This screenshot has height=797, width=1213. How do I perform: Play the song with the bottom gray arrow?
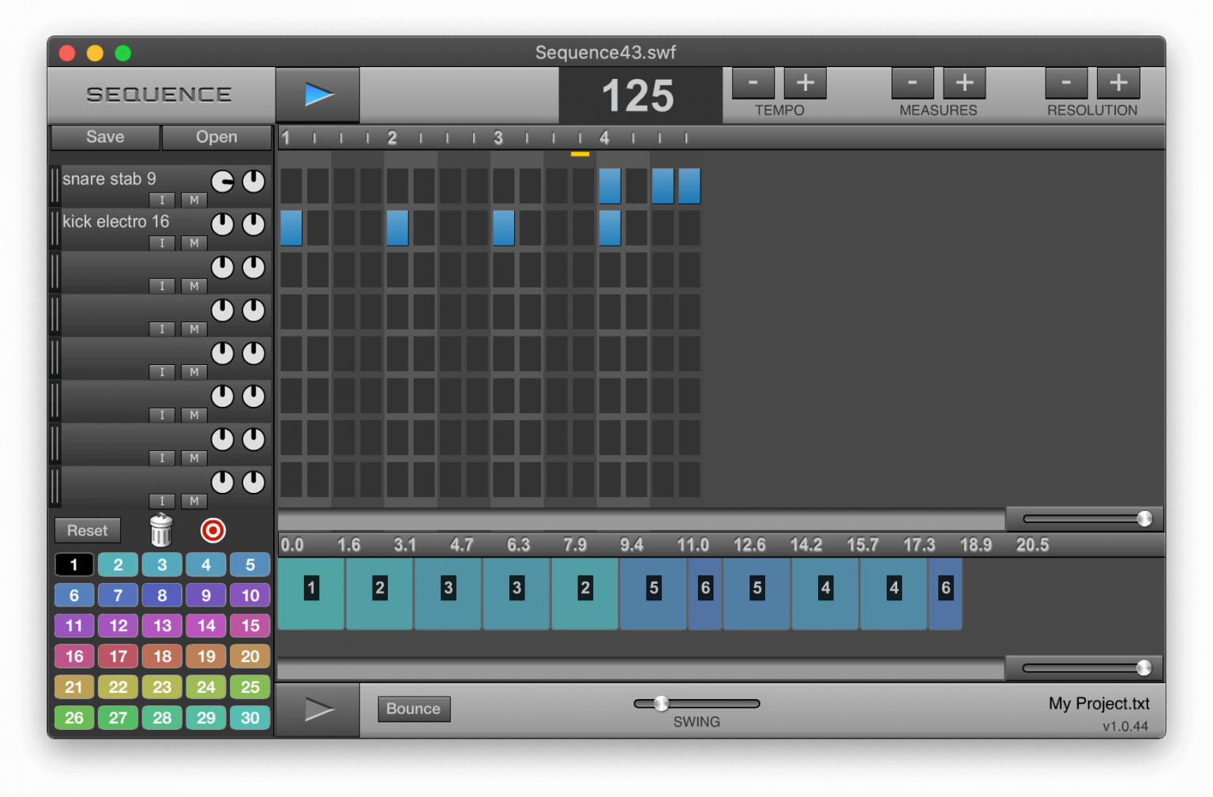[x=318, y=709]
